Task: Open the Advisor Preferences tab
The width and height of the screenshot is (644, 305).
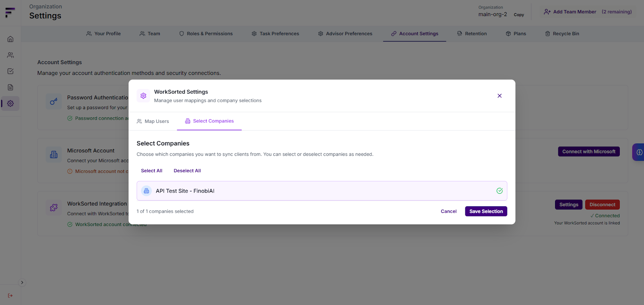Action: click(x=345, y=34)
